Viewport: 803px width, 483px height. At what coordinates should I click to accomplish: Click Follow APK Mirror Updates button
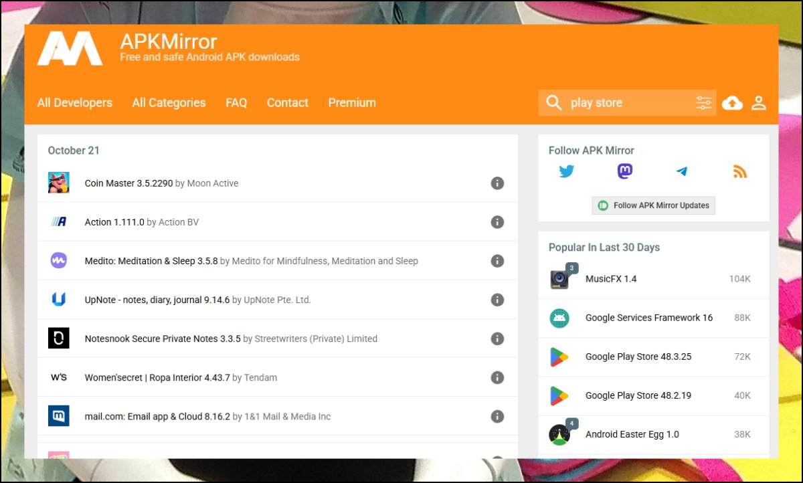tap(654, 205)
